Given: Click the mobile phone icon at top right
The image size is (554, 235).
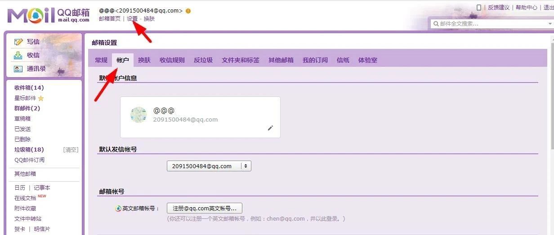Looking at the screenshot, I should point(479,7).
